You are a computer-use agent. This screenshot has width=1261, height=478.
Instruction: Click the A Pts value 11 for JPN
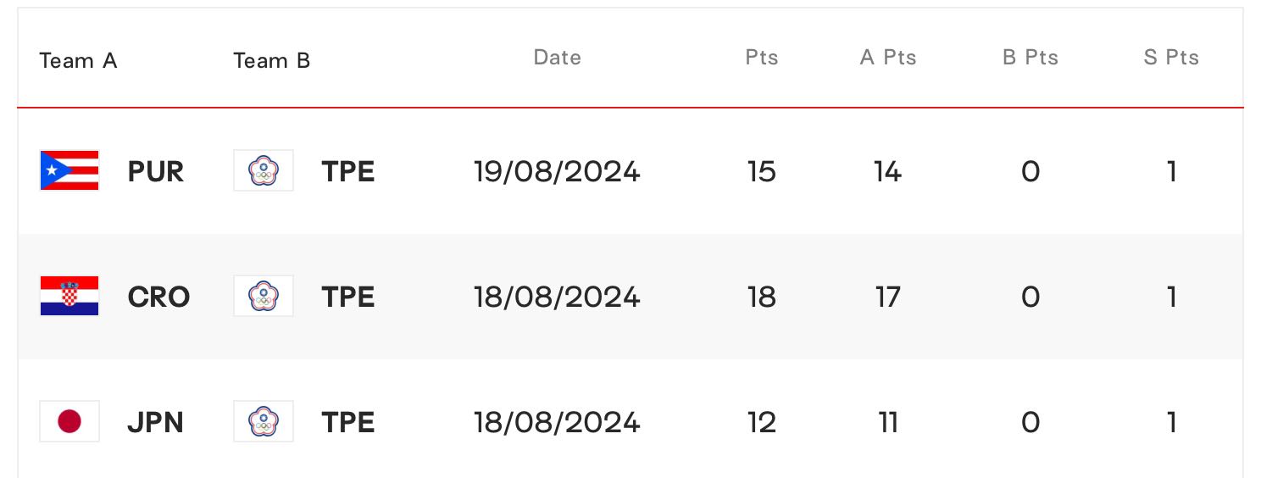point(888,422)
